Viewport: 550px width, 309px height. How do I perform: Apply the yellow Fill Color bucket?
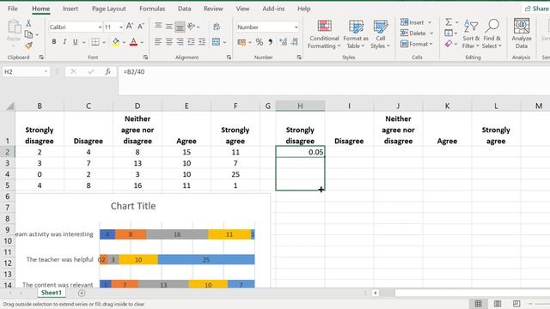point(116,42)
